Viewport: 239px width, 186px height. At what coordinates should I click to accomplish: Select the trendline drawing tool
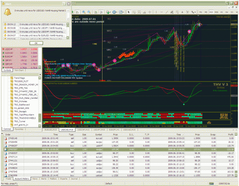[x=167, y=12]
